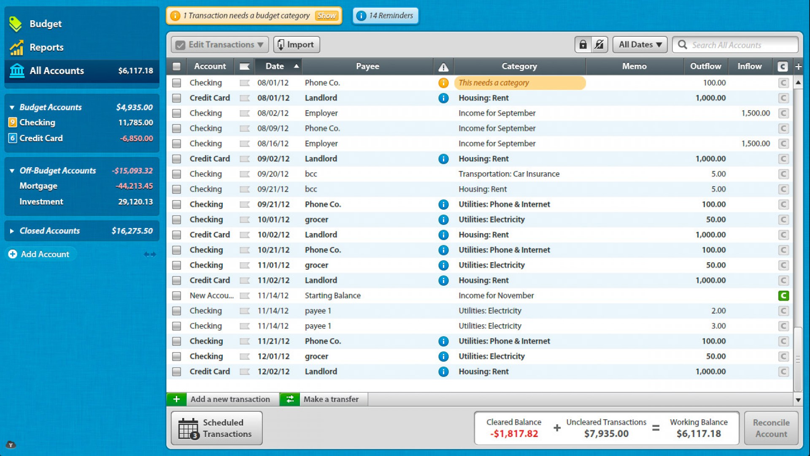Check the checkbox on the 08/01/12 Phone Co. row

coord(176,83)
